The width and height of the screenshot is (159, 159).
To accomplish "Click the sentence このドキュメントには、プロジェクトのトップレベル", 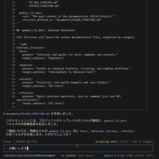I will click(55, 121).
